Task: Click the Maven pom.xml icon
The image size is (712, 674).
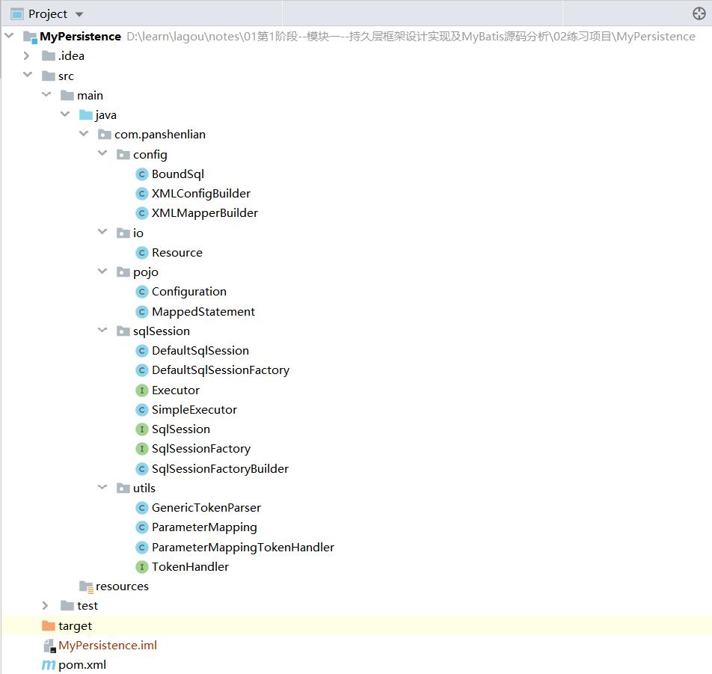Action: [x=48, y=665]
